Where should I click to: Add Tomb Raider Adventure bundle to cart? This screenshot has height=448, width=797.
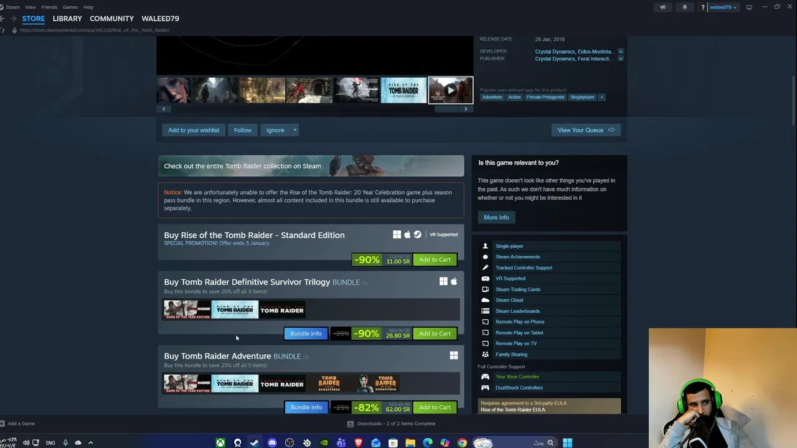pyautogui.click(x=435, y=408)
